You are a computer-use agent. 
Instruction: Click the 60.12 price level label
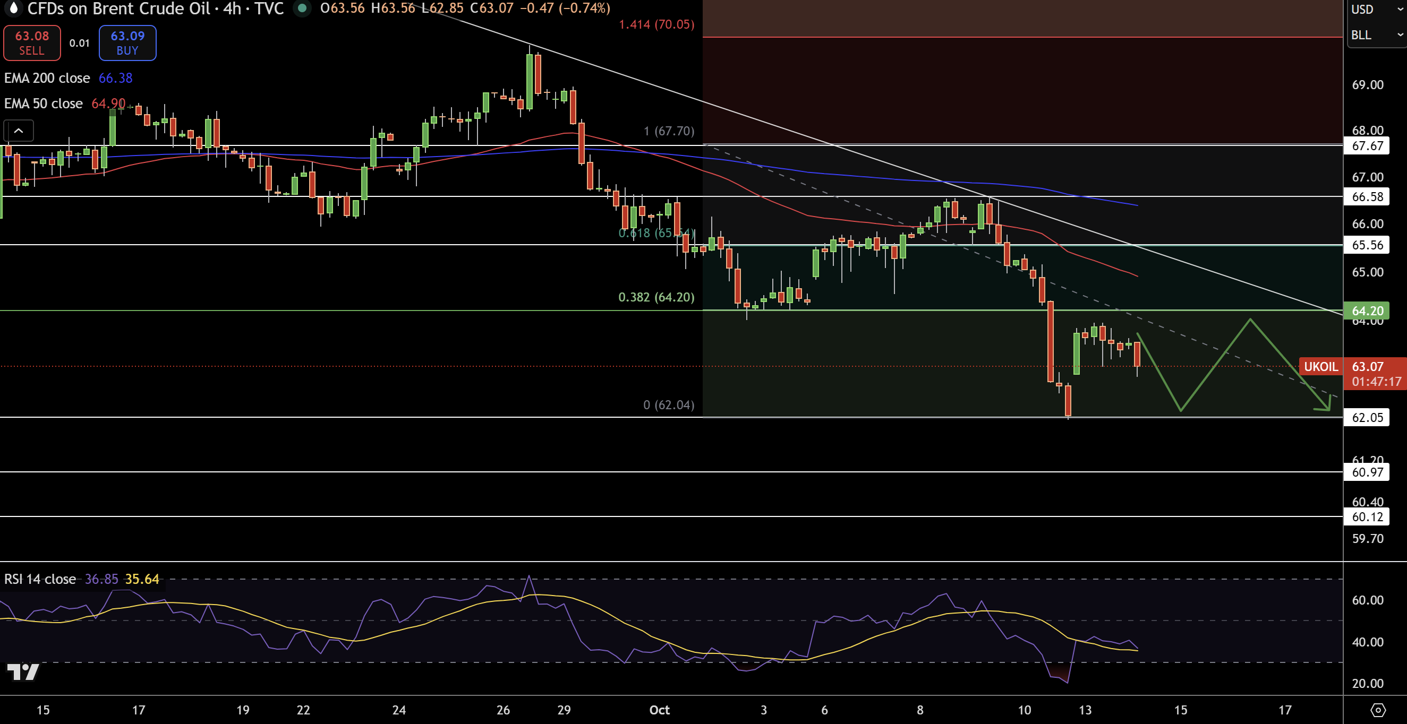[1367, 516]
